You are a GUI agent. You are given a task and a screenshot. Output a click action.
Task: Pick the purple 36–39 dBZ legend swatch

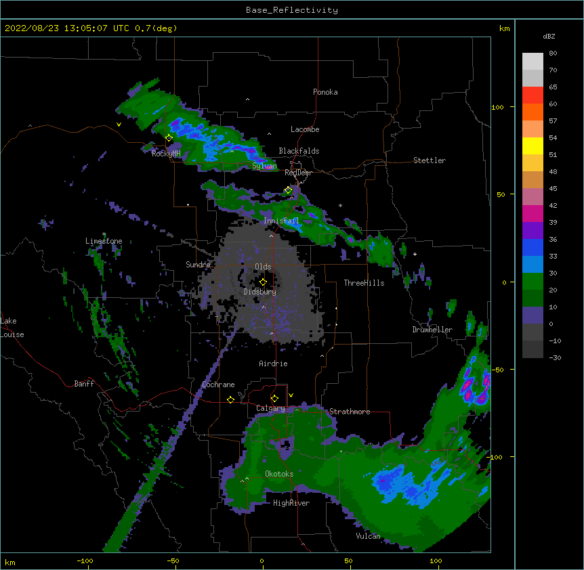tap(533, 230)
